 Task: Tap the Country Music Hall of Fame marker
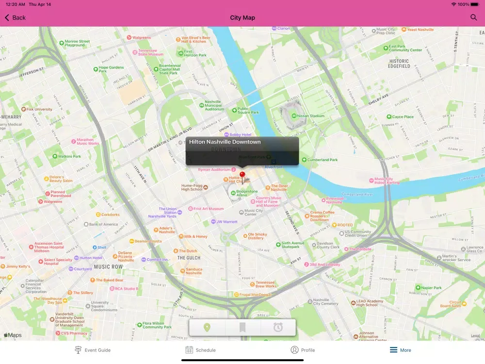(253, 201)
